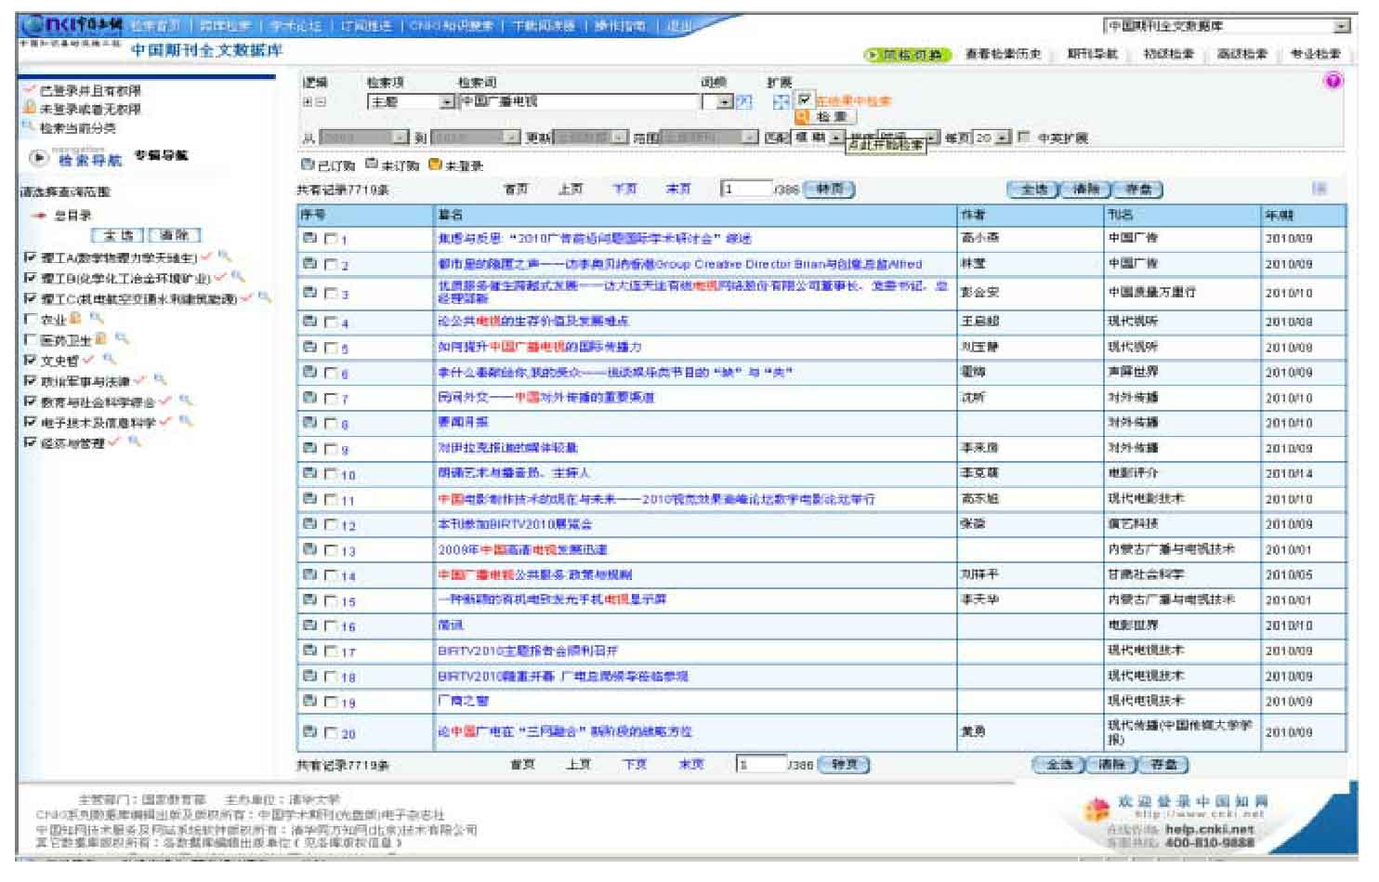Click the magnifier icon beside 文史哲
This screenshot has height=882, width=1379.
(110, 359)
